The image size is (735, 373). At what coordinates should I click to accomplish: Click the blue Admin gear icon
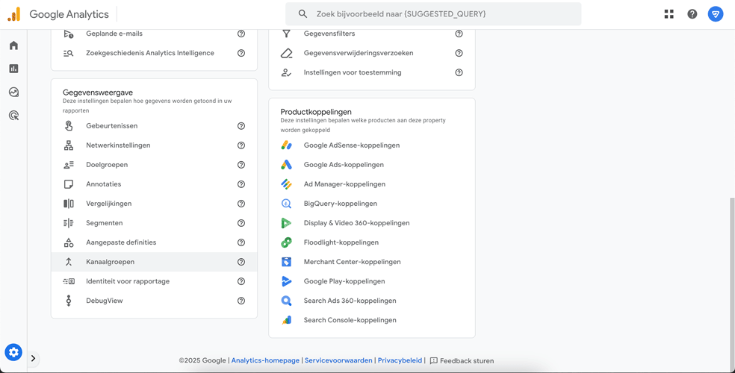[13, 352]
